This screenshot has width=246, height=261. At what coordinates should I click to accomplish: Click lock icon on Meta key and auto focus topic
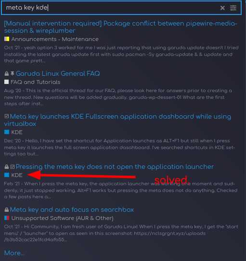6,209
